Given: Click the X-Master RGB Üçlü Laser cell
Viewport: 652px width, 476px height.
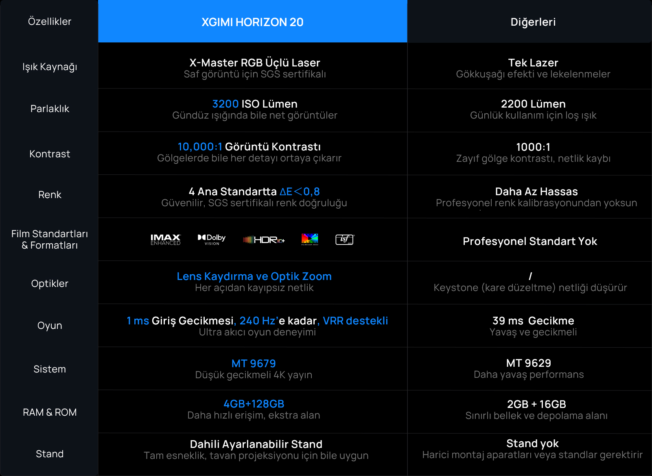Looking at the screenshot, I should 255,63.
